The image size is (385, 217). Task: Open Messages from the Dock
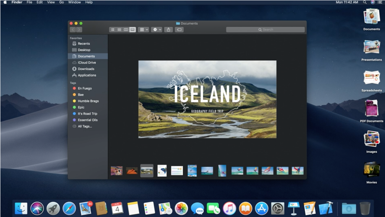(x=197, y=208)
